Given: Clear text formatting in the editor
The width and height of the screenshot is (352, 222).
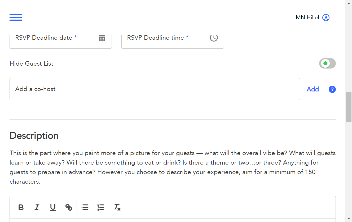Looking at the screenshot, I should coord(117,207).
